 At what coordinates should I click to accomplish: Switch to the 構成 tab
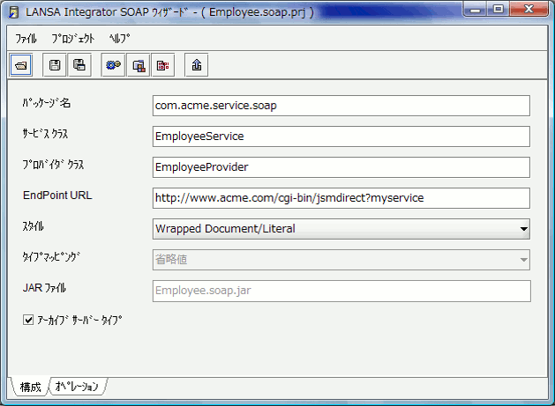30,387
